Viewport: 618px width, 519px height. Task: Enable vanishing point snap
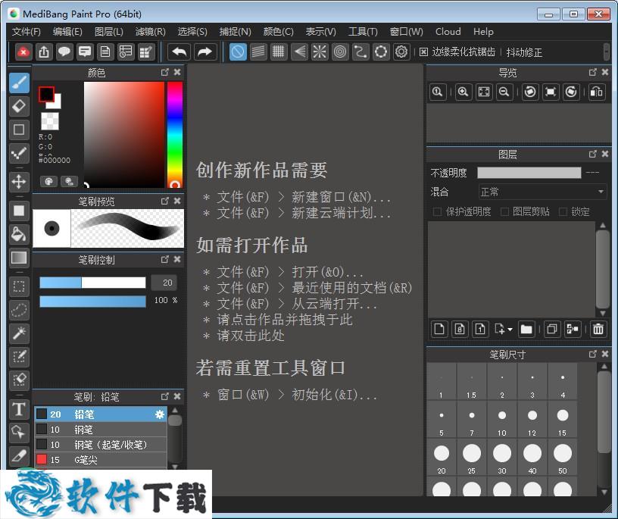299,52
